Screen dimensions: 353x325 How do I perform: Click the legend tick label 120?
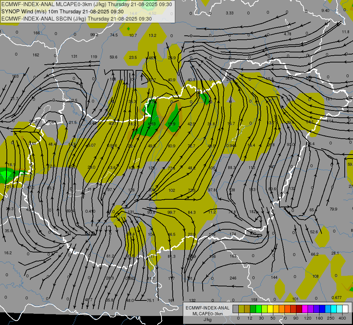[x=308, y=318]
